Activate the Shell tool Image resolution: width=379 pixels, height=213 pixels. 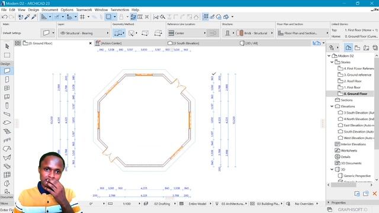coord(7,157)
